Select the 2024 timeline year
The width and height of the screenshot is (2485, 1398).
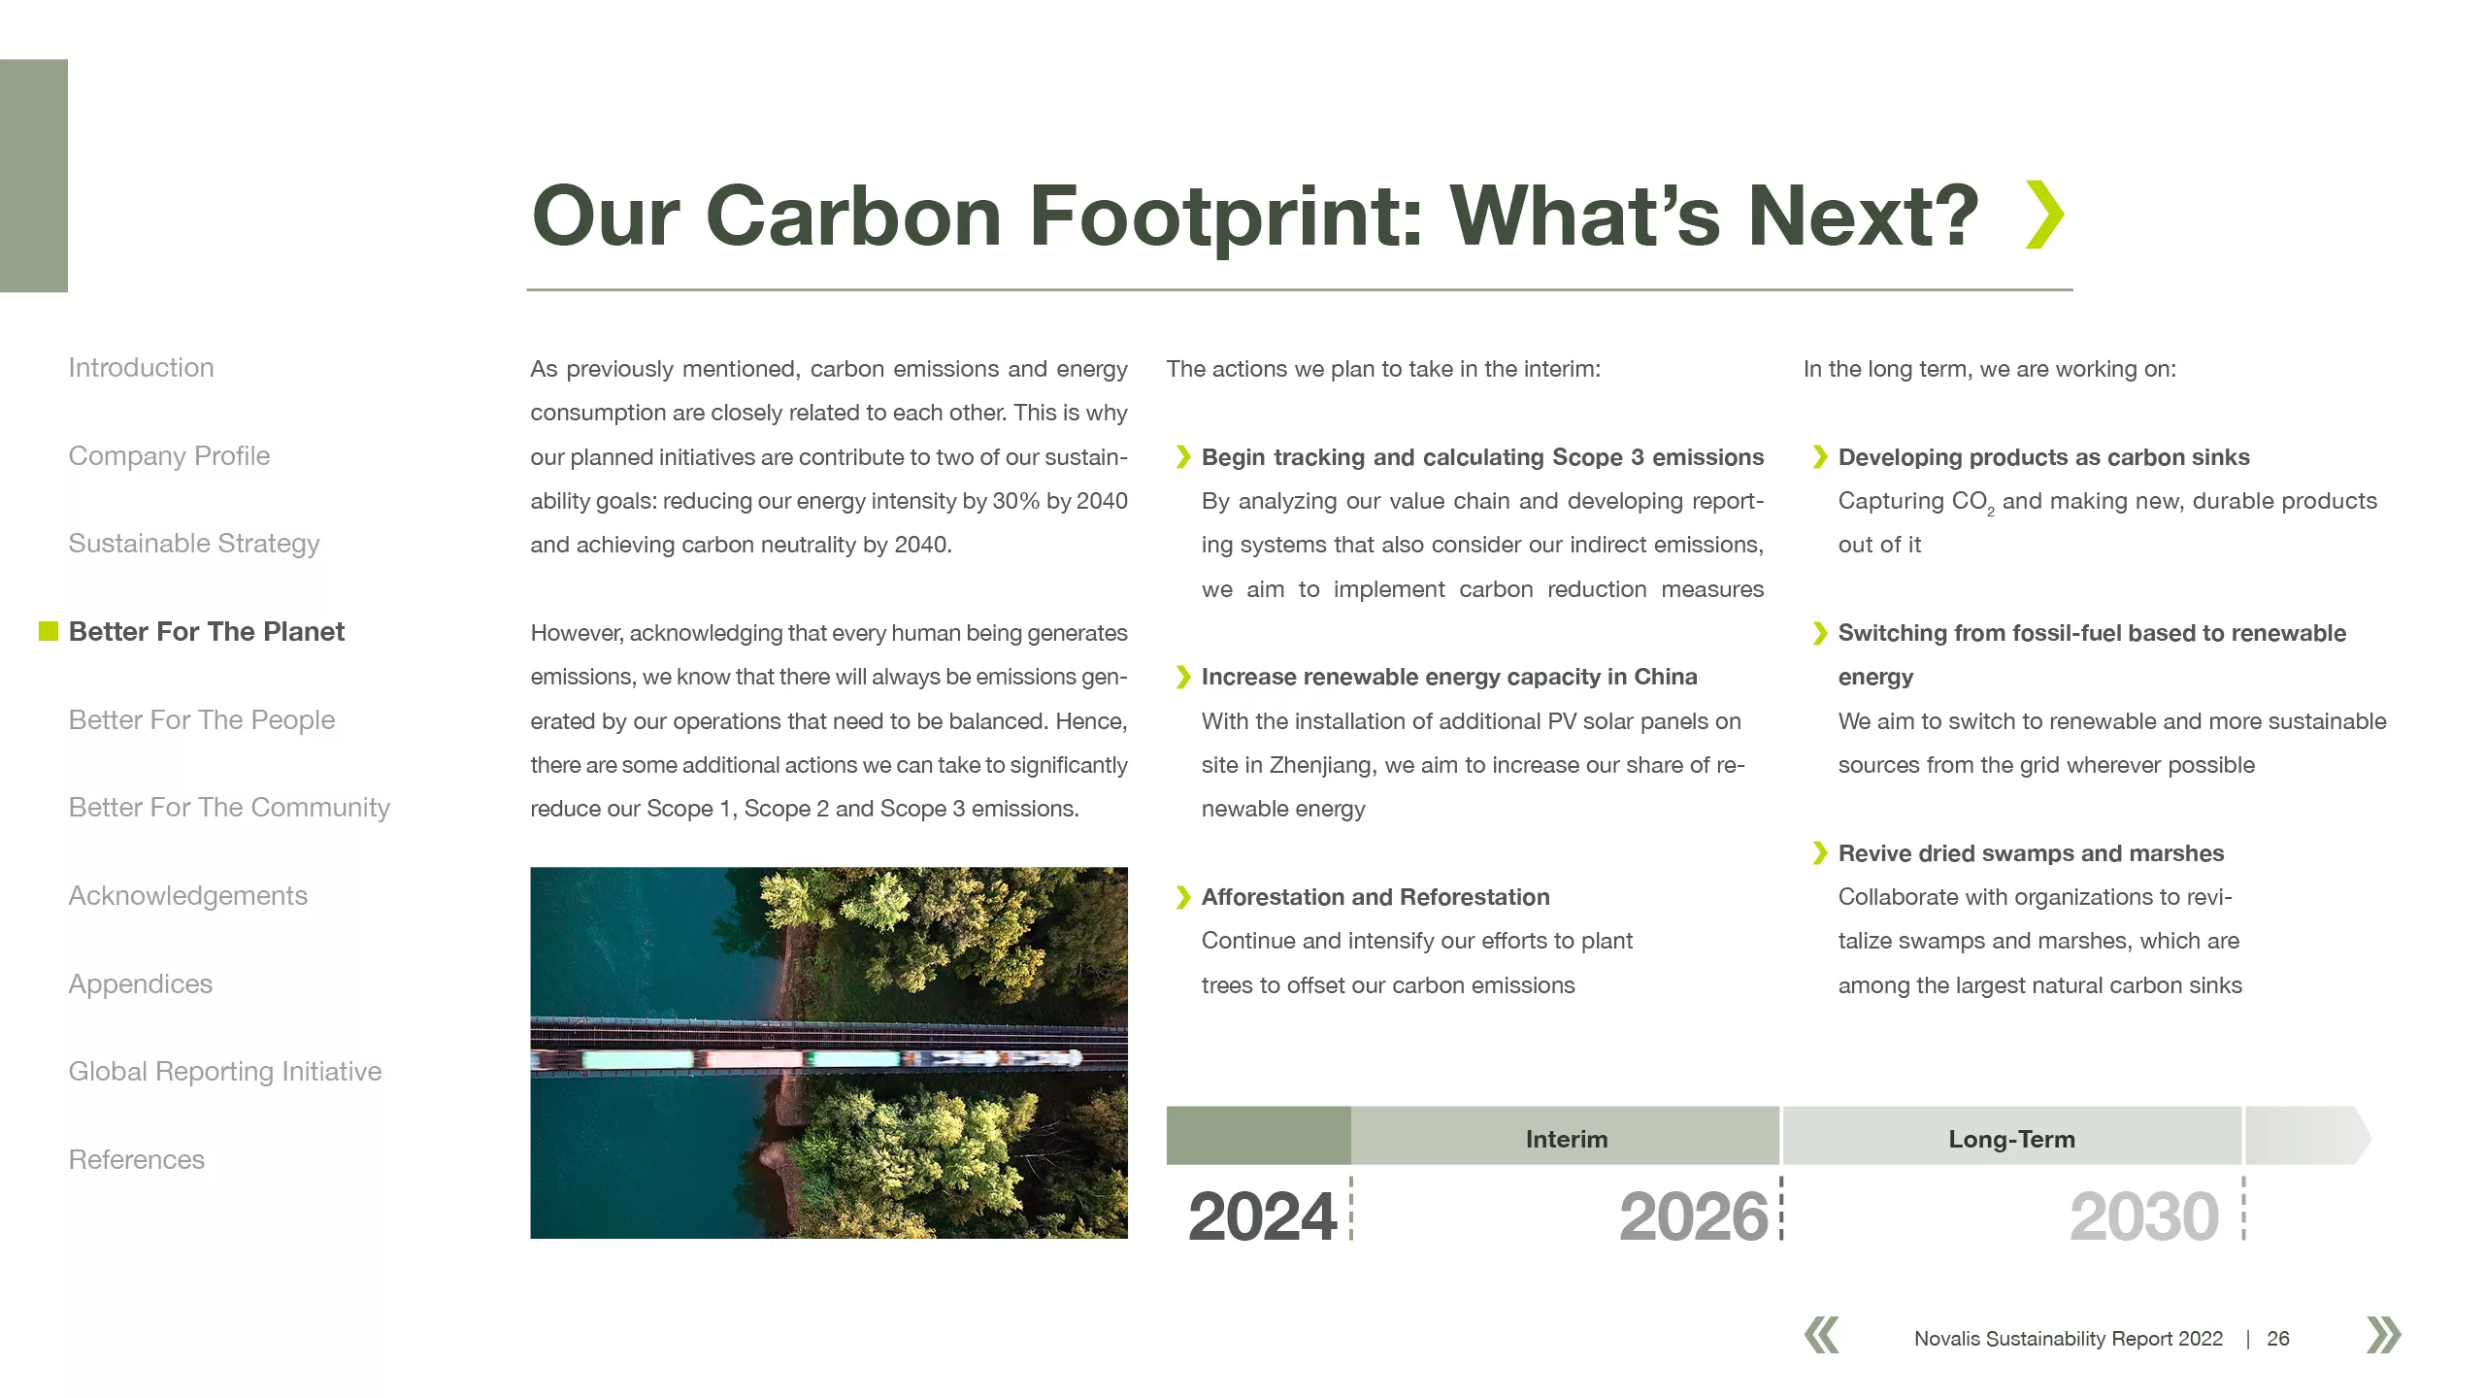click(1262, 1215)
